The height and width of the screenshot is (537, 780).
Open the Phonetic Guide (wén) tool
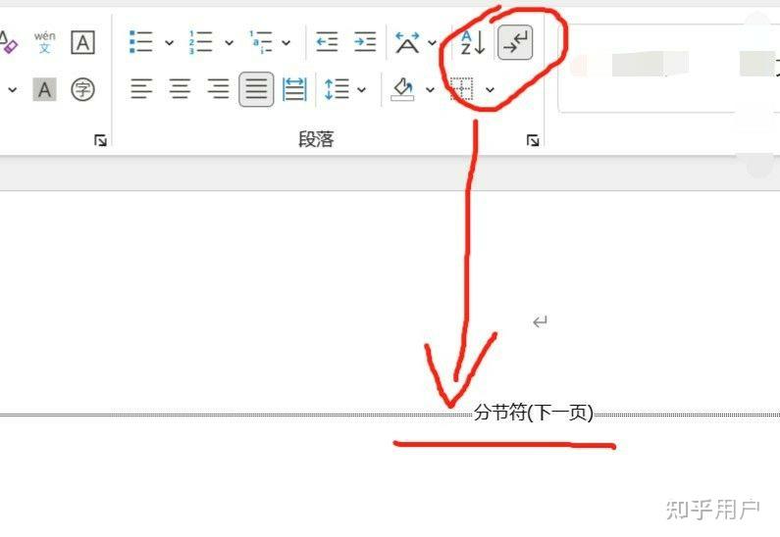point(45,42)
